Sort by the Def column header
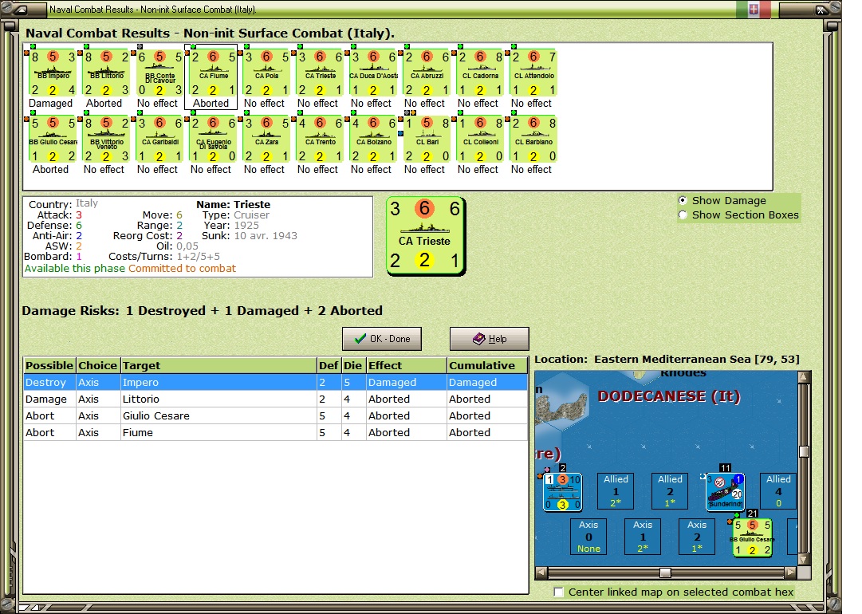The width and height of the screenshot is (862, 614). pyautogui.click(x=329, y=365)
